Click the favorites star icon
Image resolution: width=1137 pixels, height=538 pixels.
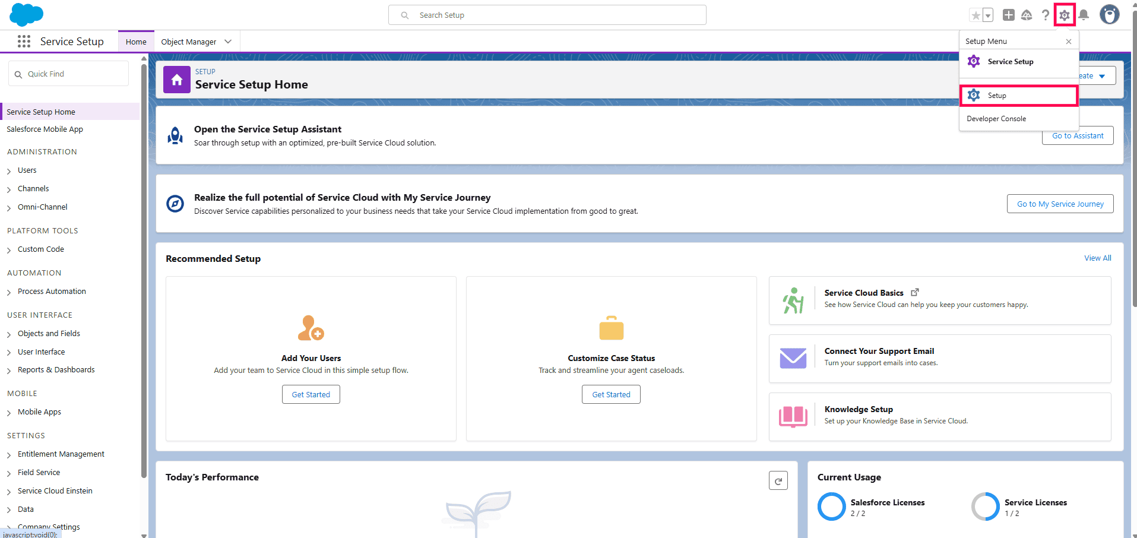[x=976, y=15]
